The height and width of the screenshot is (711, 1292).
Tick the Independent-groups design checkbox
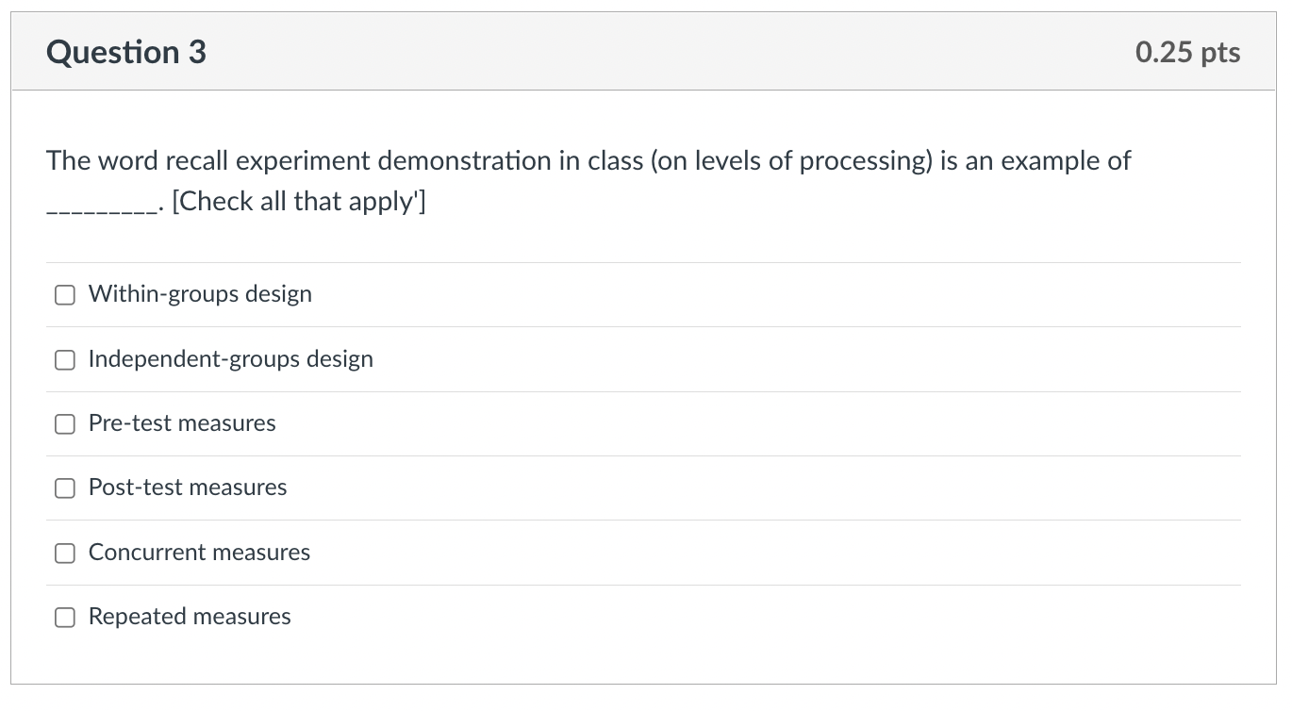click(64, 359)
